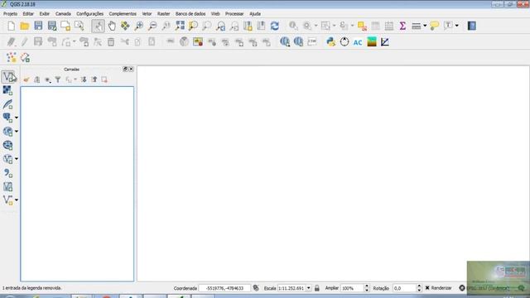This screenshot has height=298, width=530.
Task: Open the Projeto menu
Action: (10, 14)
